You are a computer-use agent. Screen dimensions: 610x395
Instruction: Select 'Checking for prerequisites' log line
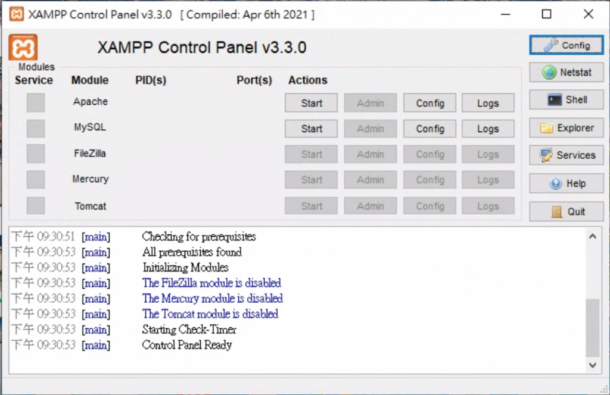click(199, 237)
